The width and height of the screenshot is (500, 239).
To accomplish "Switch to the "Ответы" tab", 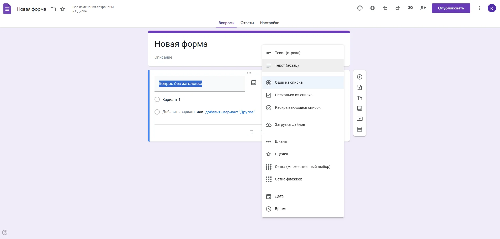I will coord(247,23).
